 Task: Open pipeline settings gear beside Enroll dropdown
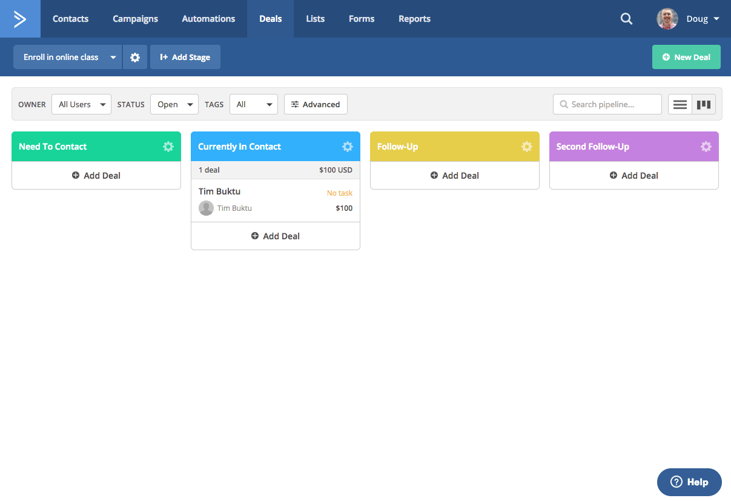135,57
